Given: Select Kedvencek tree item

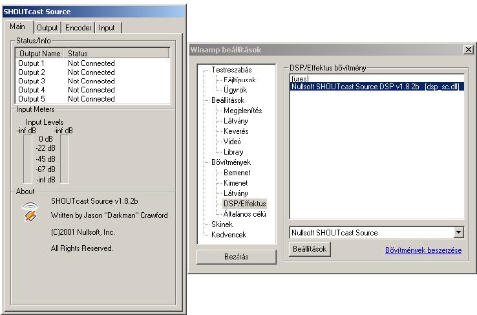Looking at the screenshot, I should [229, 235].
